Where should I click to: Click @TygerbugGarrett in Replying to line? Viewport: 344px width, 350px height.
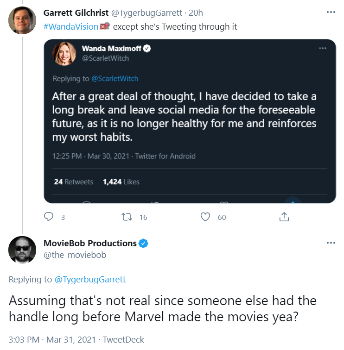pos(90,280)
